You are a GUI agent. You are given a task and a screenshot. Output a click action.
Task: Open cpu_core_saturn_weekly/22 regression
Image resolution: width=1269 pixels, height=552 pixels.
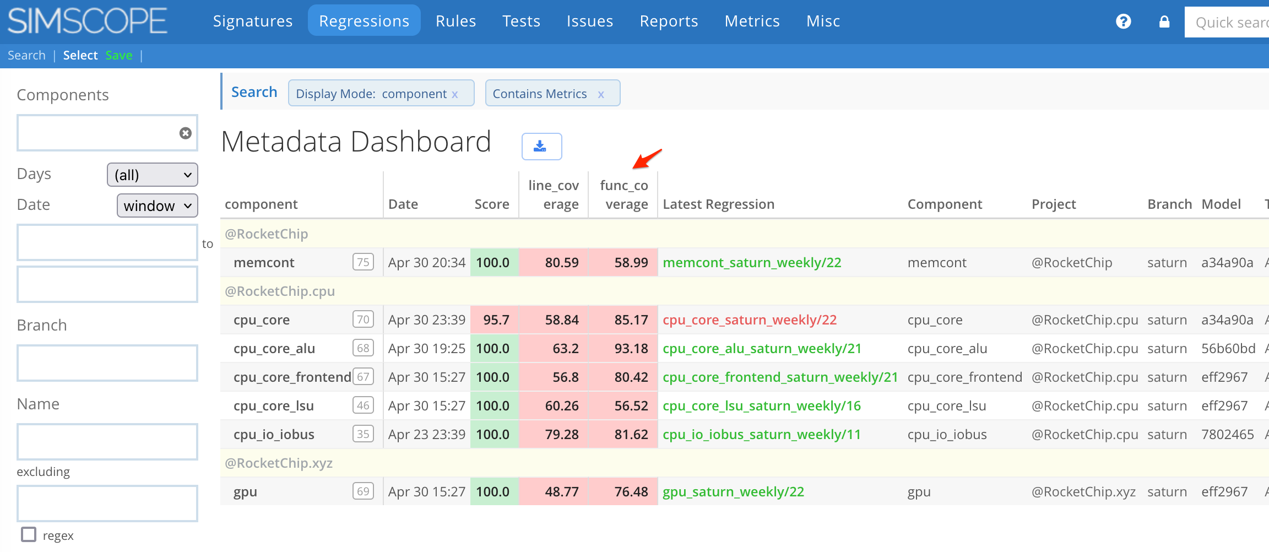[750, 320]
